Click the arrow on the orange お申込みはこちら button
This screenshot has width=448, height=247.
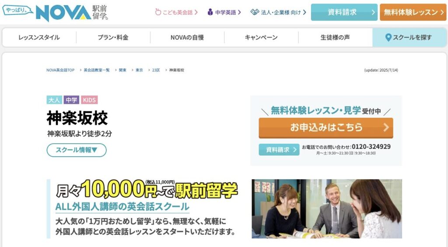point(386,127)
